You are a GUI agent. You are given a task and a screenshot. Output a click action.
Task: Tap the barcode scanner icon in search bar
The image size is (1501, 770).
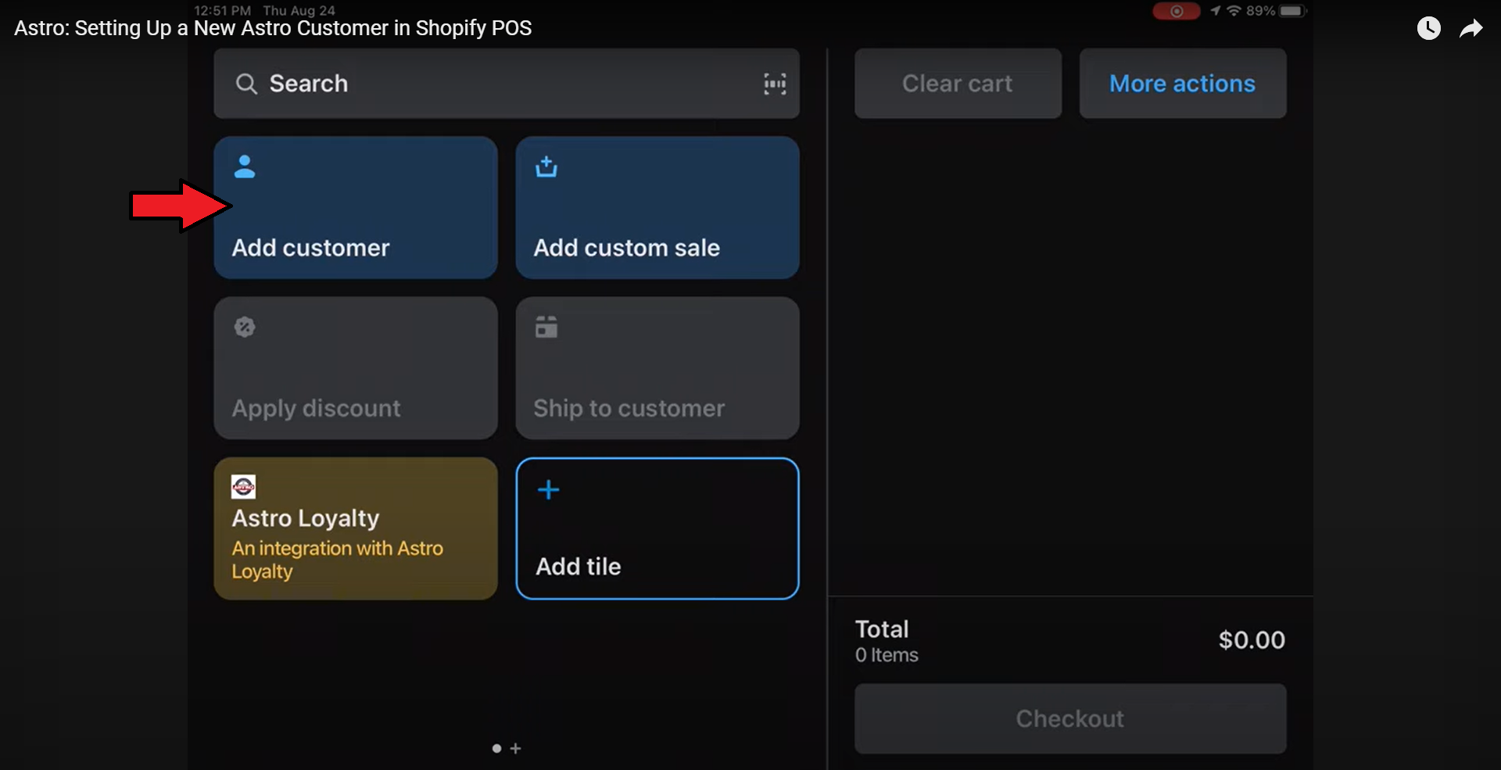coord(775,84)
